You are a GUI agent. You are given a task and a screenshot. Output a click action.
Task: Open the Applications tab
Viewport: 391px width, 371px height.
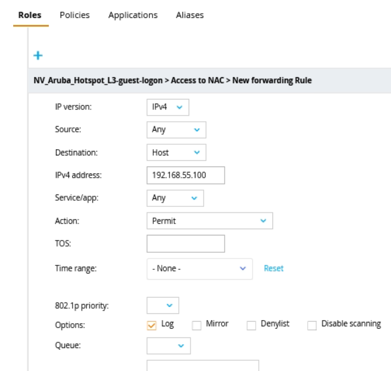click(133, 15)
